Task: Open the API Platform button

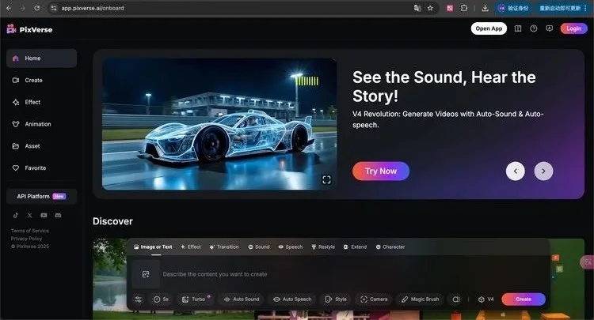Action: [42, 197]
